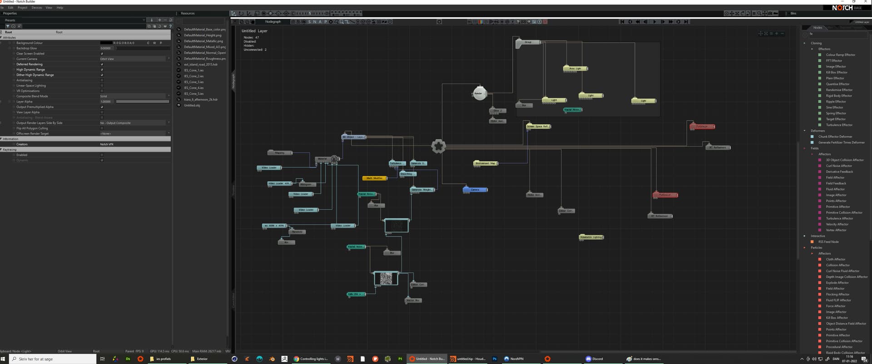The height and width of the screenshot is (364, 872).
Task: Toggle High Dynamic Range checkbox
Action: [102, 70]
